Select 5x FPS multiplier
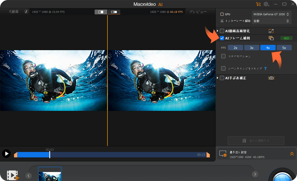This screenshot has height=181, width=297. [x=284, y=48]
